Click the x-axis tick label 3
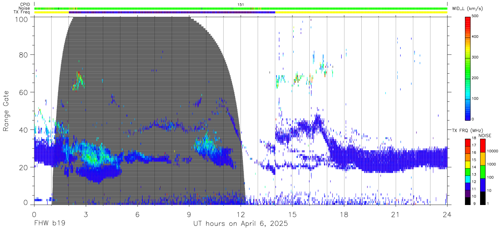The height and width of the screenshot is (232, 503). pyautogui.click(x=86, y=214)
